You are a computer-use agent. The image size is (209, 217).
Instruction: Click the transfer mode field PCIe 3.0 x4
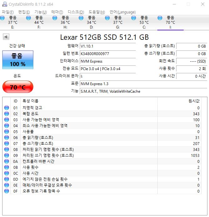pyautogui.click(x=108, y=69)
